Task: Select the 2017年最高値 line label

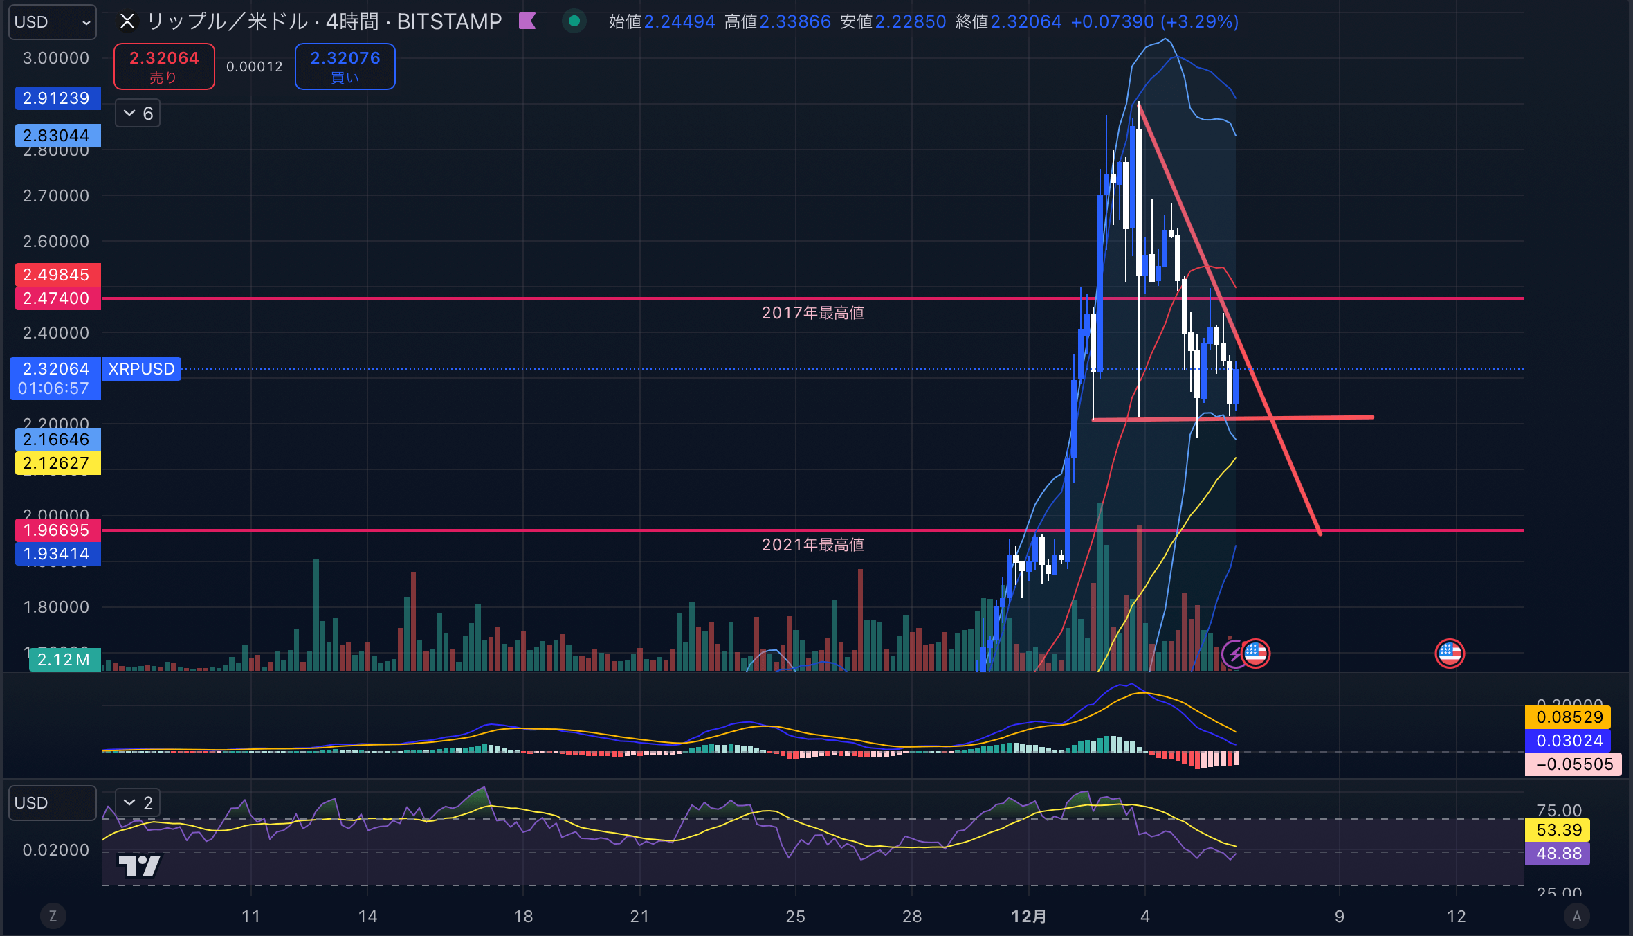Action: click(813, 313)
